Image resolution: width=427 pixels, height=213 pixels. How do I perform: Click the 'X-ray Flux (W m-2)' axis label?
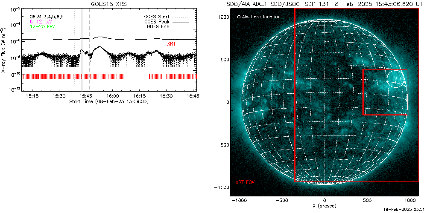(3, 50)
